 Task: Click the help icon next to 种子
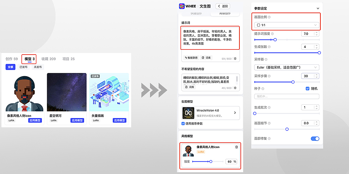[x=263, y=89]
